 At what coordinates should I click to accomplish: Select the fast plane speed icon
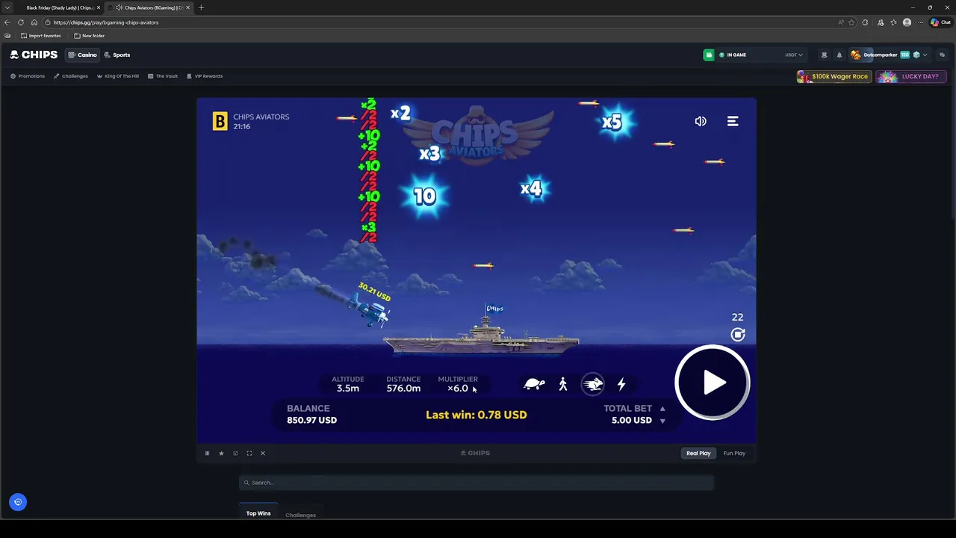(592, 384)
